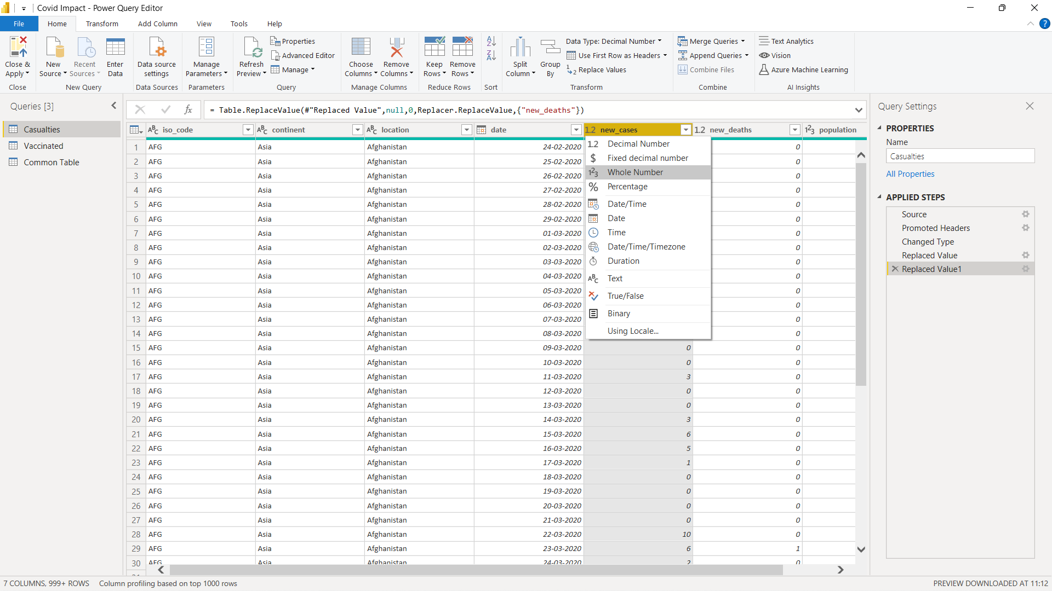Open the Data Type dropdown
The image size is (1052, 591).
(659, 41)
